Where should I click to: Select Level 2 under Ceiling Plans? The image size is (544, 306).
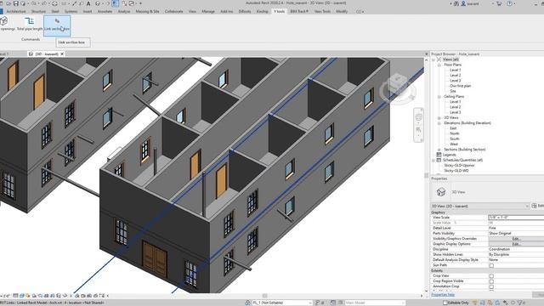(x=456, y=107)
